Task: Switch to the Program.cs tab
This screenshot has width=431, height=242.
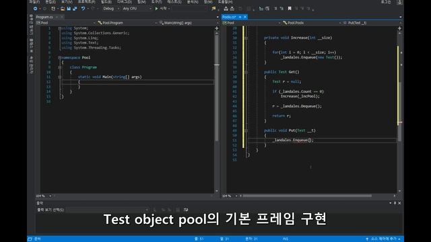Action: pyautogui.click(x=44, y=17)
